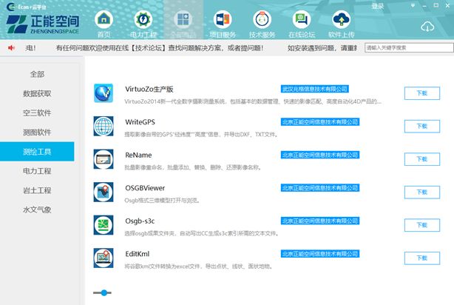Click the WriteGPS description about GPS export

pos(202,135)
